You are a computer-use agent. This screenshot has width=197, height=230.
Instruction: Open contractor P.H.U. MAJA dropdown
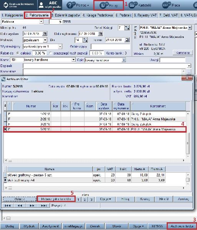tap(190, 28)
